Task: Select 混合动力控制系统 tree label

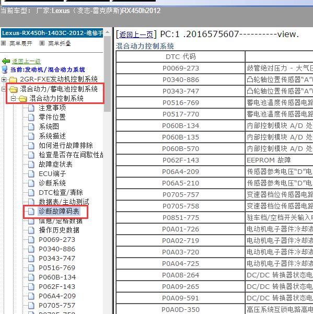Action: point(56,98)
